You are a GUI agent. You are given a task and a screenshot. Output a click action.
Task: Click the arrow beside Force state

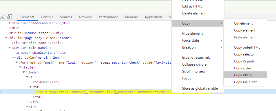pyautogui.click(x=221, y=40)
